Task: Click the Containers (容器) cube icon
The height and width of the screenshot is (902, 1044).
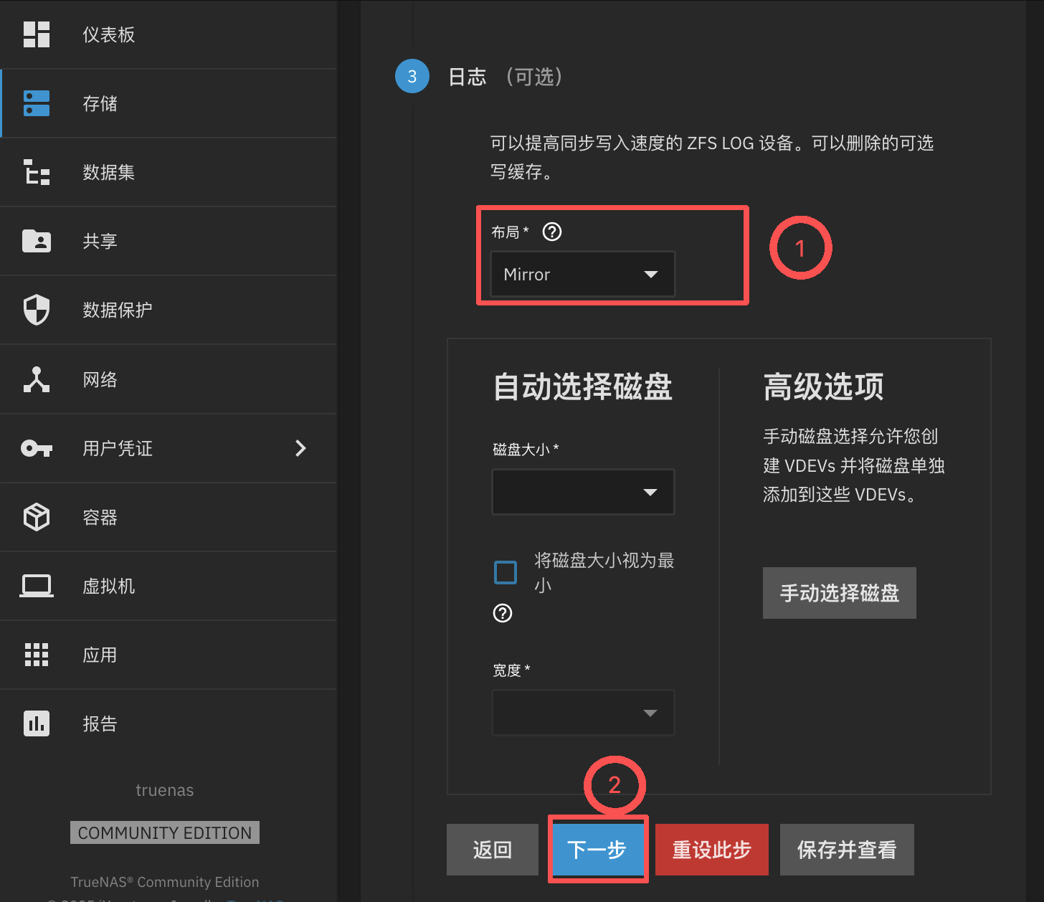Action: coord(37,517)
